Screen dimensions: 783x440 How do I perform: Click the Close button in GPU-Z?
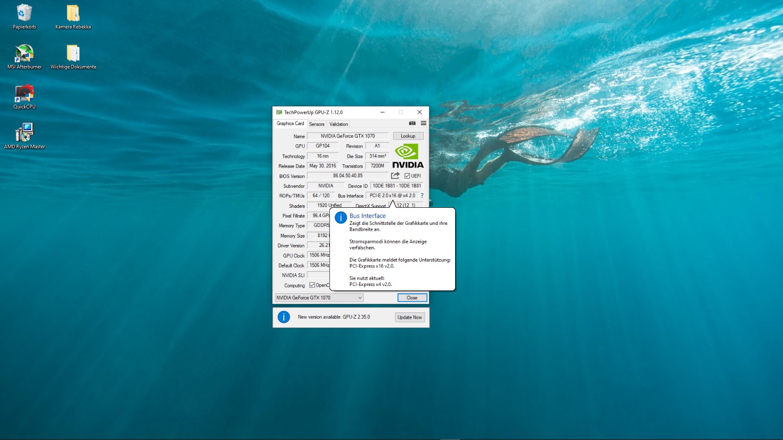[x=412, y=298]
